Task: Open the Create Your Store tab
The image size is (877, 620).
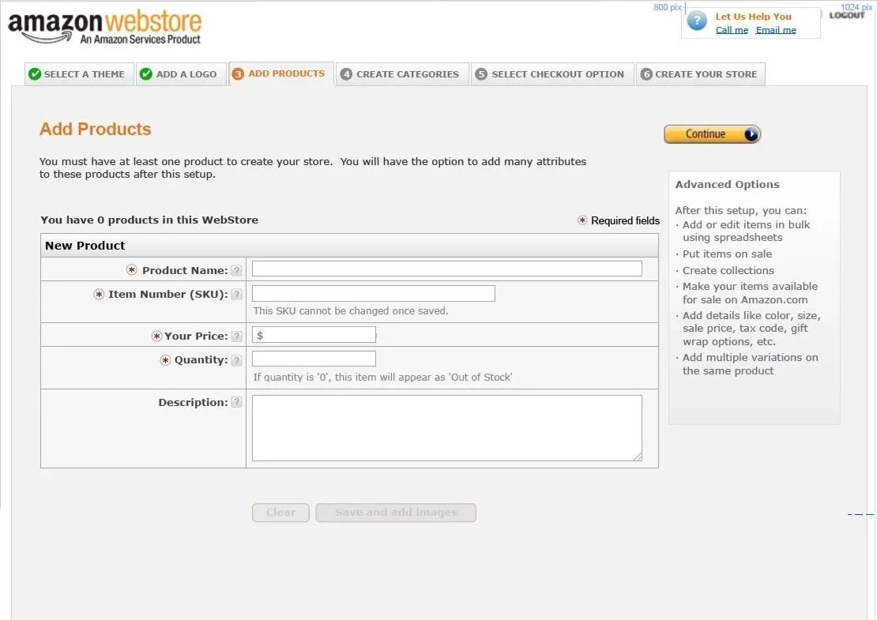Action: click(x=700, y=73)
